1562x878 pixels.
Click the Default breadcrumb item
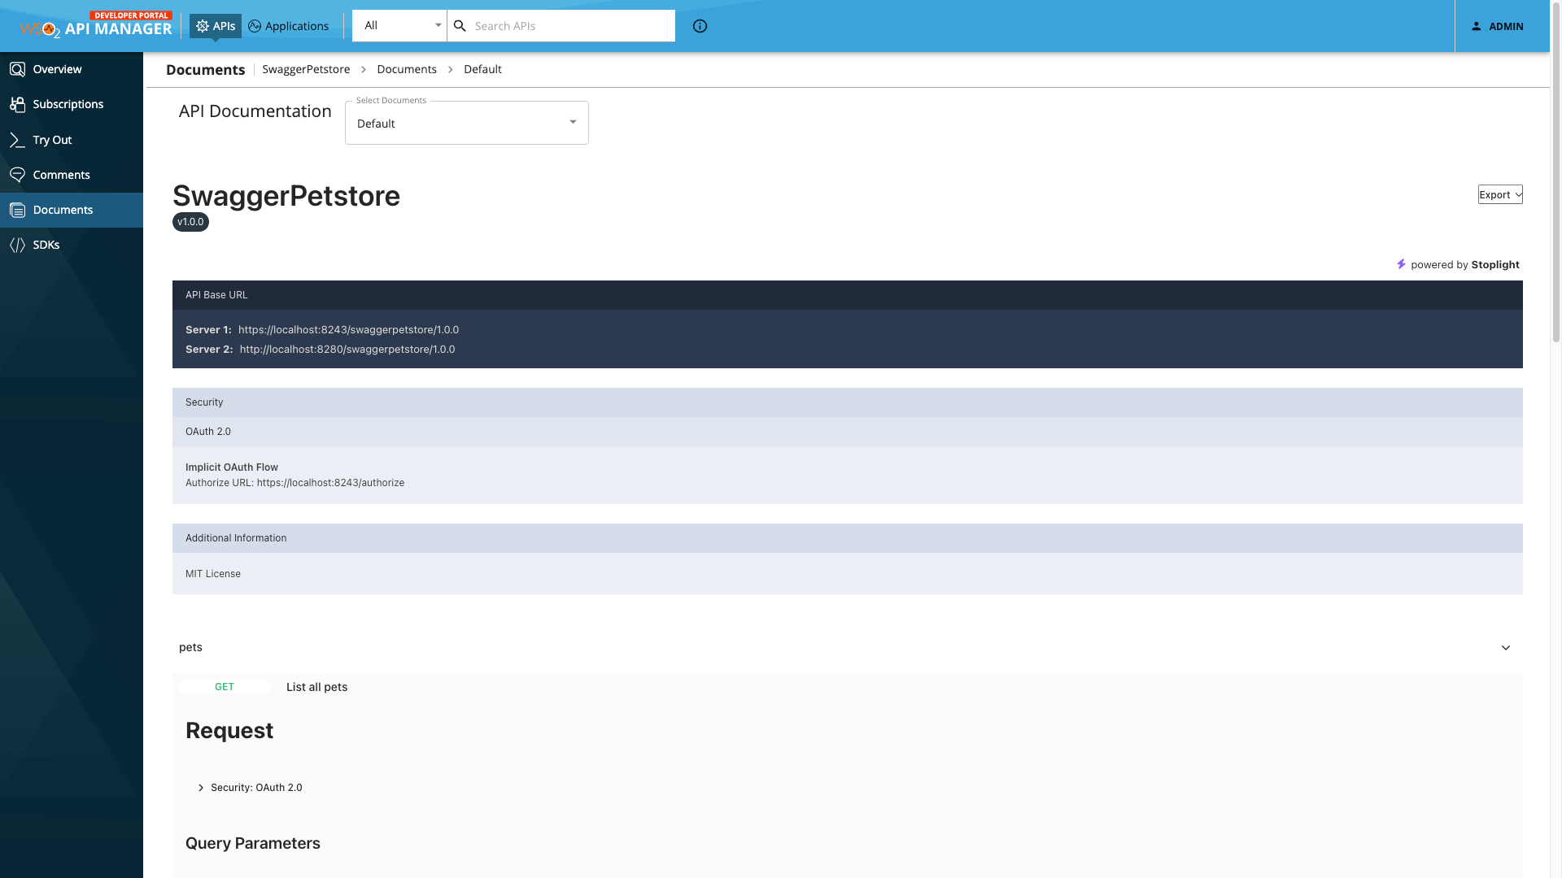point(482,69)
